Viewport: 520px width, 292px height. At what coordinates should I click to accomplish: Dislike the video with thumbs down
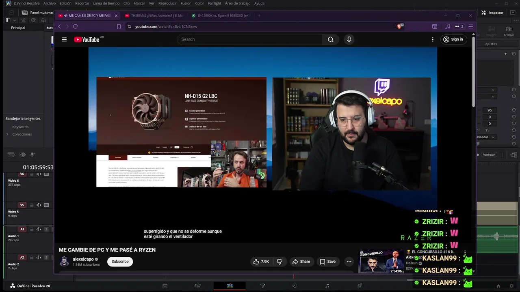point(279,262)
